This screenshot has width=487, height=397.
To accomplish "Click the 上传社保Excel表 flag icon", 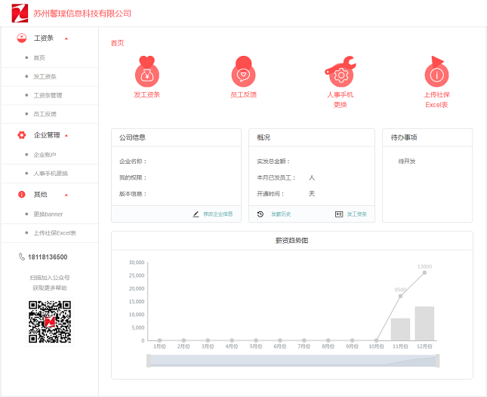I will [436, 72].
